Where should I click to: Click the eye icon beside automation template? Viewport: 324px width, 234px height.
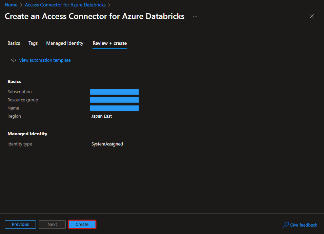13,60
